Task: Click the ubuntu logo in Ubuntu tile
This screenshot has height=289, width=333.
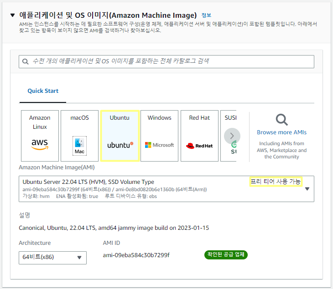Action: pos(120,145)
